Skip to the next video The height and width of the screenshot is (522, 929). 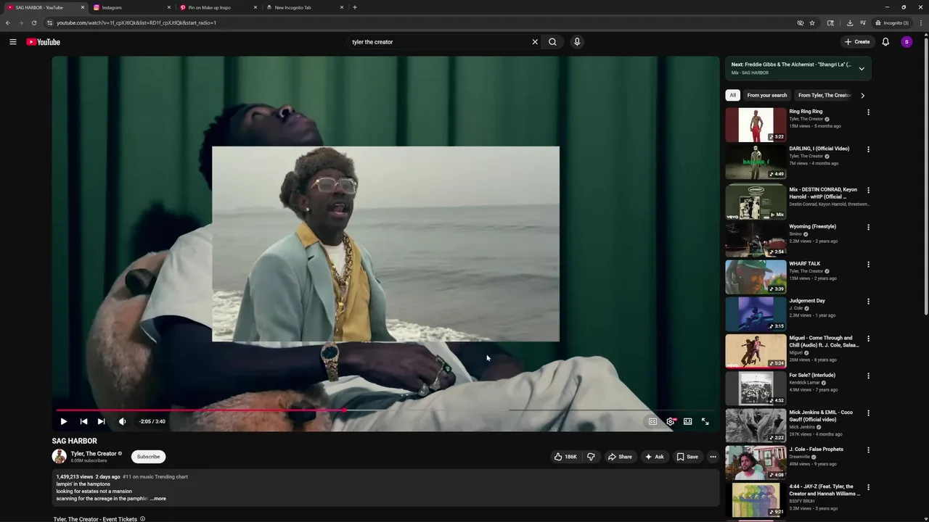tap(101, 421)
